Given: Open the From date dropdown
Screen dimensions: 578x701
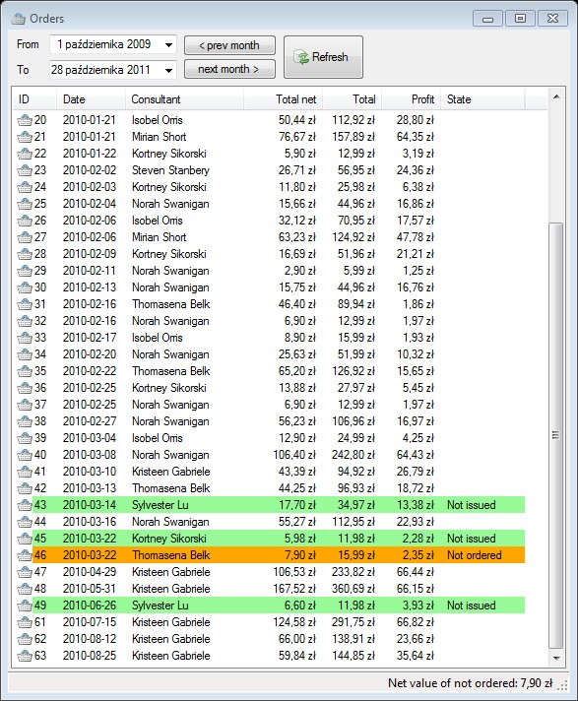Looking at the screenshot, I should pos(168,44).
